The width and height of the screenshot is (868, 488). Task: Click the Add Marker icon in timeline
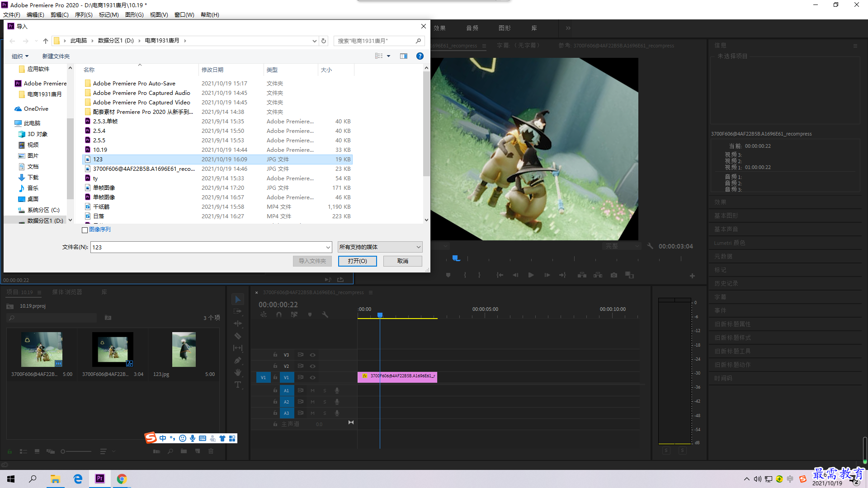pyautogui.click(x=310, y=314)
